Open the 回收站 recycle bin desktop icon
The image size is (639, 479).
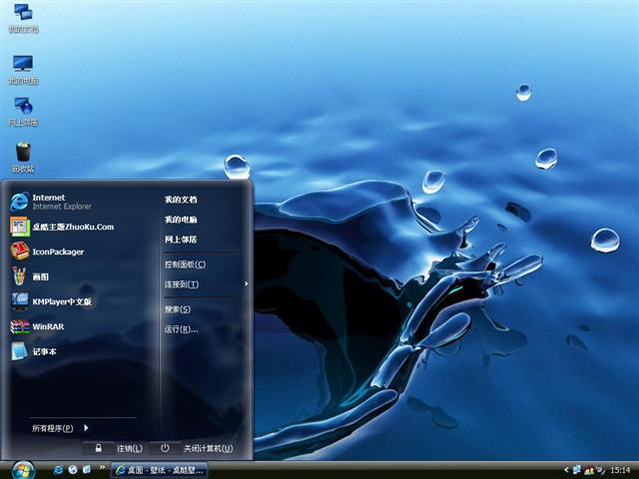click(x=22, y=155)
